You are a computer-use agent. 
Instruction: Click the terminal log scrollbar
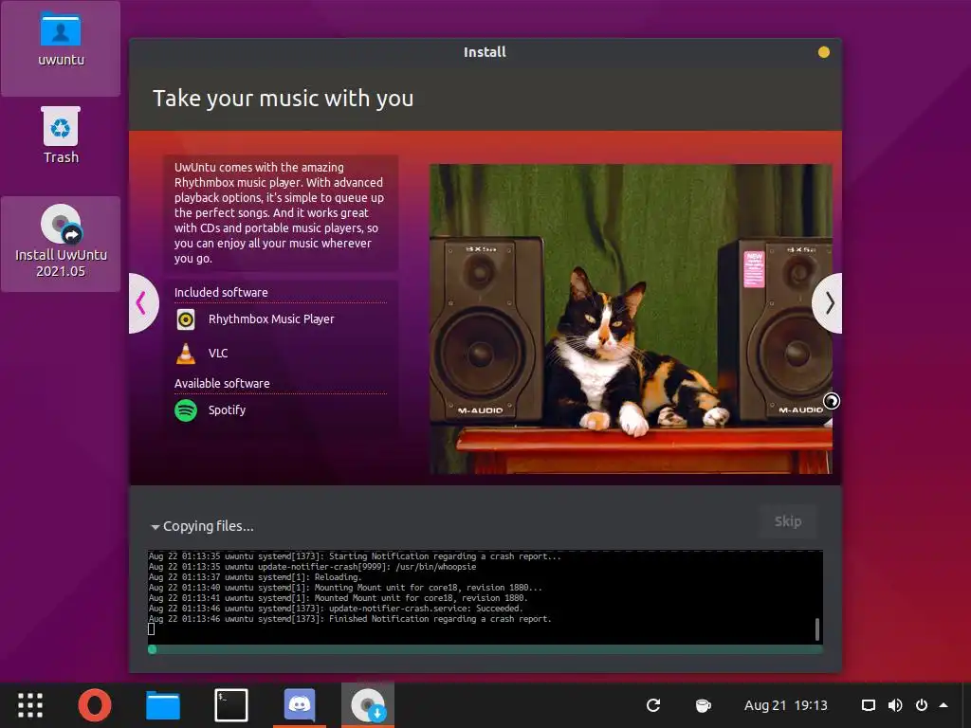click(x=817, y=629)
